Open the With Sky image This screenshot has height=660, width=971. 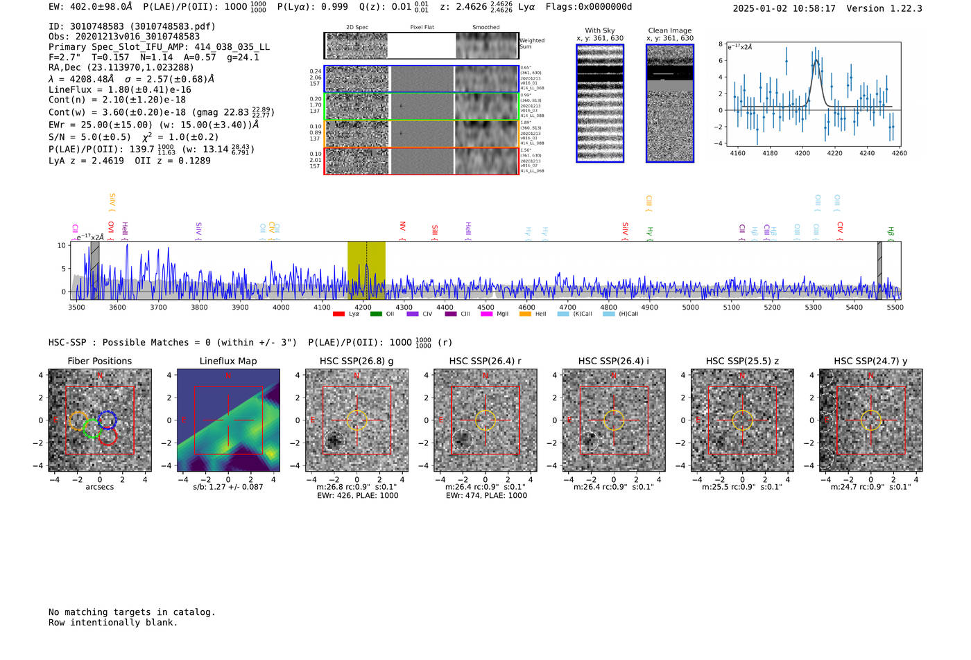click(x=600, y=103)
